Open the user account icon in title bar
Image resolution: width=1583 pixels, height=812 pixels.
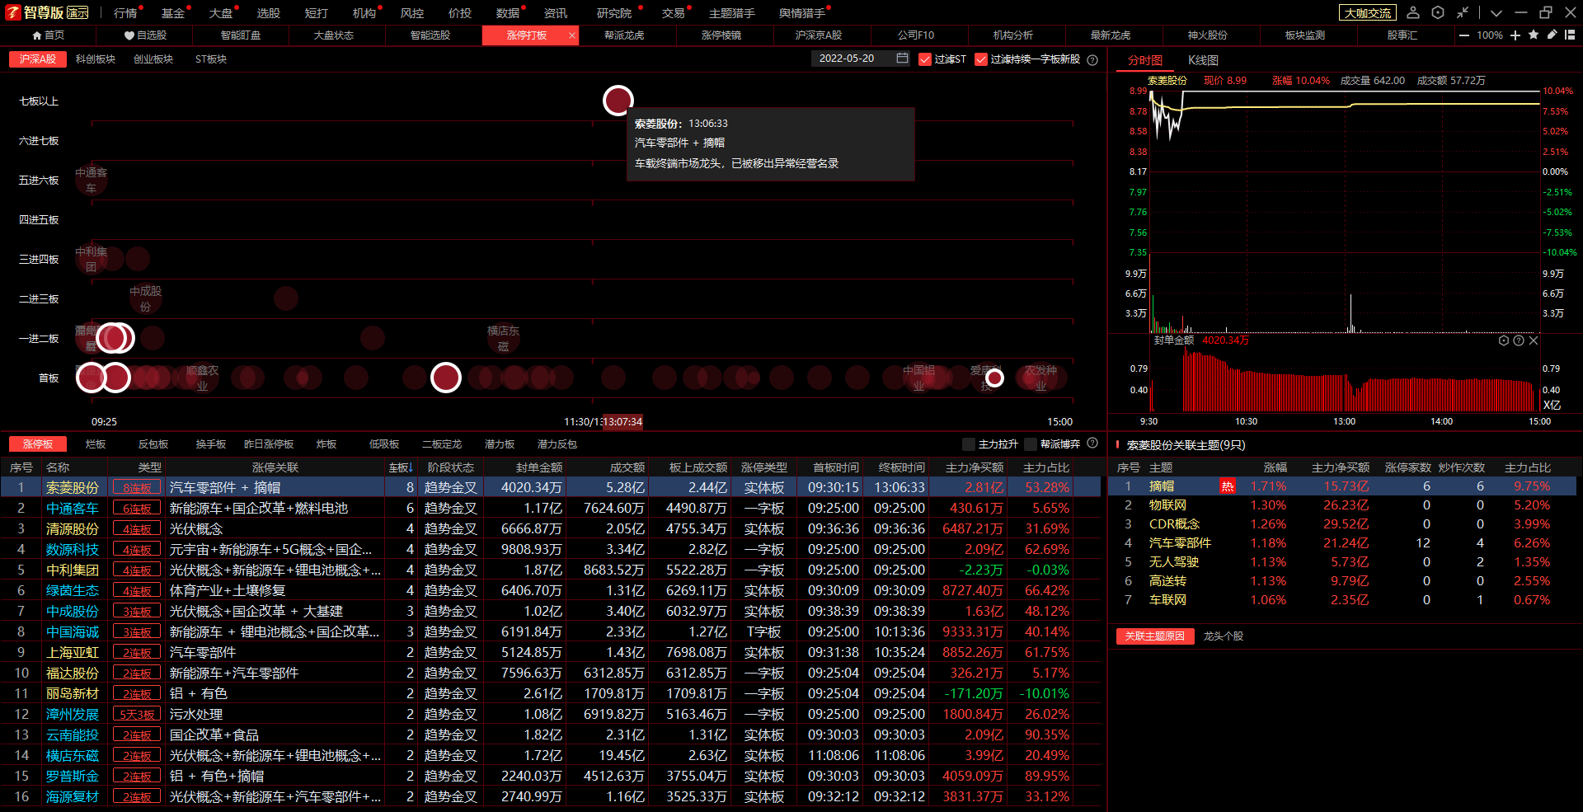tap(1413, 12)
